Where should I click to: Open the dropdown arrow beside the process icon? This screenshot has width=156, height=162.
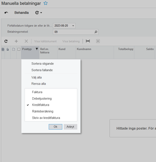pyautogui.click(x=41, y=13)
